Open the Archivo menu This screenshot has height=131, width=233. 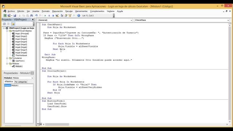click(11, 11)
